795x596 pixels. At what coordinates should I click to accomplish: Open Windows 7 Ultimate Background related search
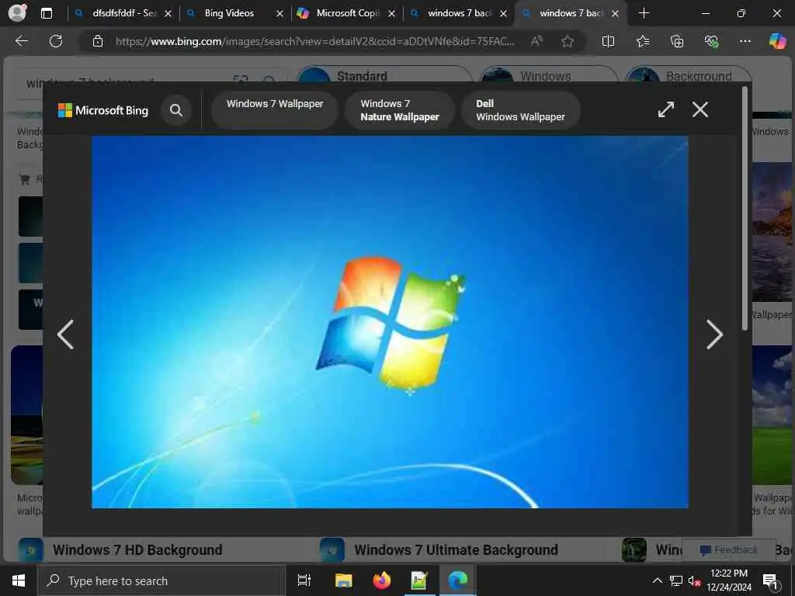point(439,550)
